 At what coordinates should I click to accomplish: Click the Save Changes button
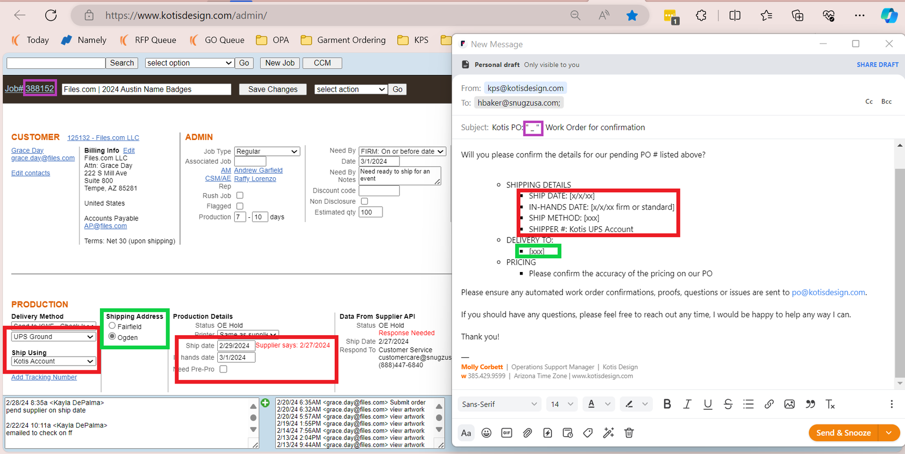273,89
